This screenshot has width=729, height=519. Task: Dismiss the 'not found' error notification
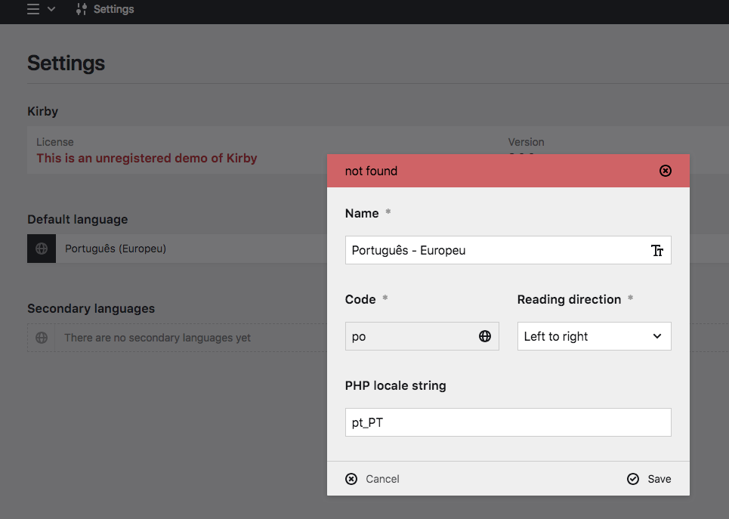tap(665, 171)
